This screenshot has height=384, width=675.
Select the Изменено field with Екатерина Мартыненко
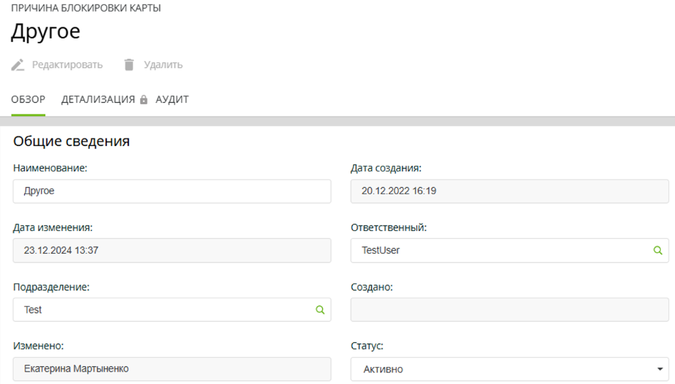(x=171, y=369)
